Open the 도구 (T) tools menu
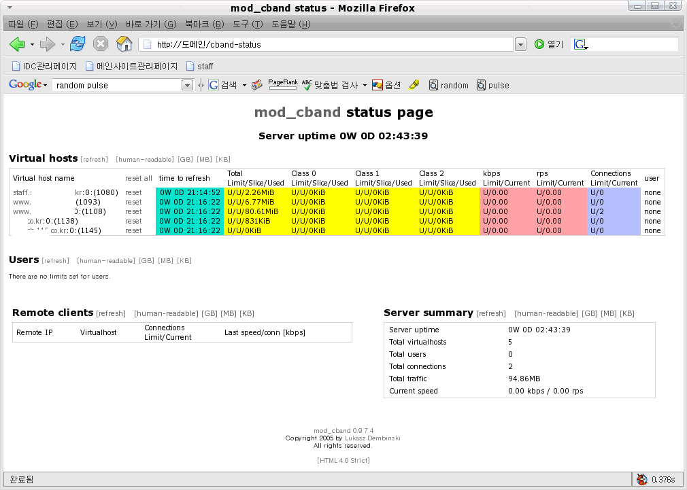The width and height of the screenshot is (687, 490). click(x=248, y=24)
